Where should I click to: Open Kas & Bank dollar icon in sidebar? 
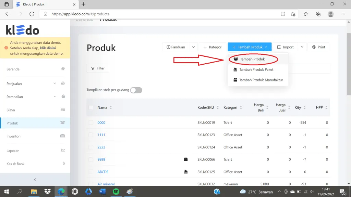coord(63,163)
